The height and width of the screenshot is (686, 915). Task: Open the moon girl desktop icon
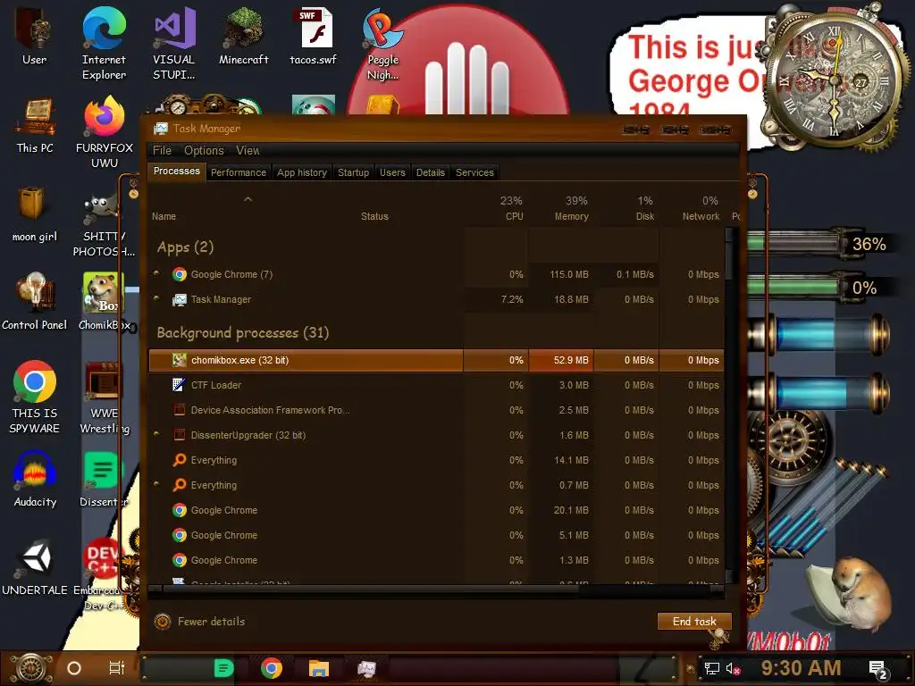pyautogui.click(x=35, y=214)
